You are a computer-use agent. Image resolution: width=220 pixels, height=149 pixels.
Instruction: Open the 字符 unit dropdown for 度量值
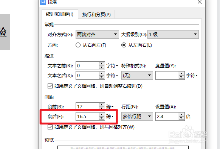(x=192, y=75)
